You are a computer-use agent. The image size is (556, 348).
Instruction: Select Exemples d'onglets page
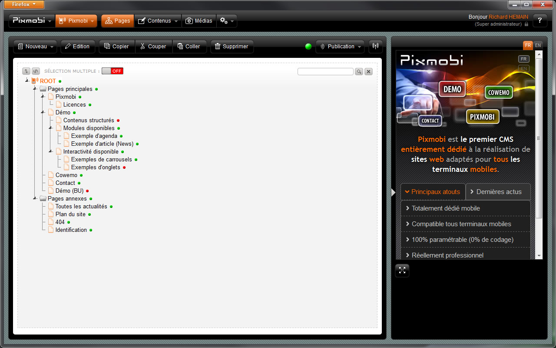click(x=96, y=167)
